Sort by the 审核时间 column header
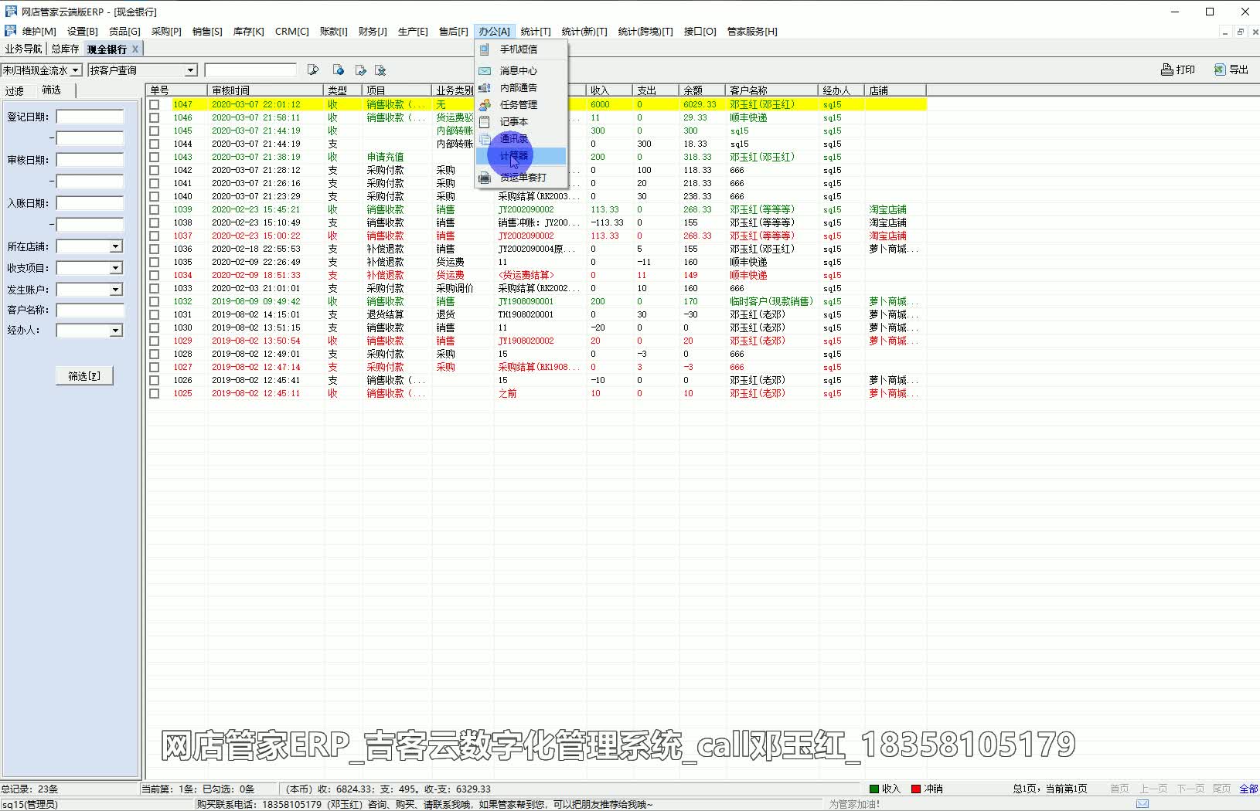The height and width of the screenshot is (811, 1260). (265, 90)
